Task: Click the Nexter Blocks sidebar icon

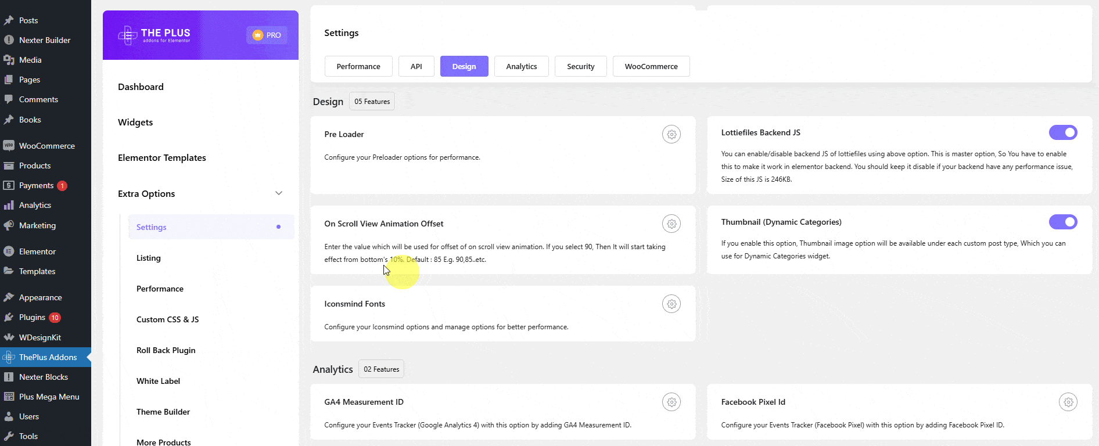Action: tap(9, 377)
